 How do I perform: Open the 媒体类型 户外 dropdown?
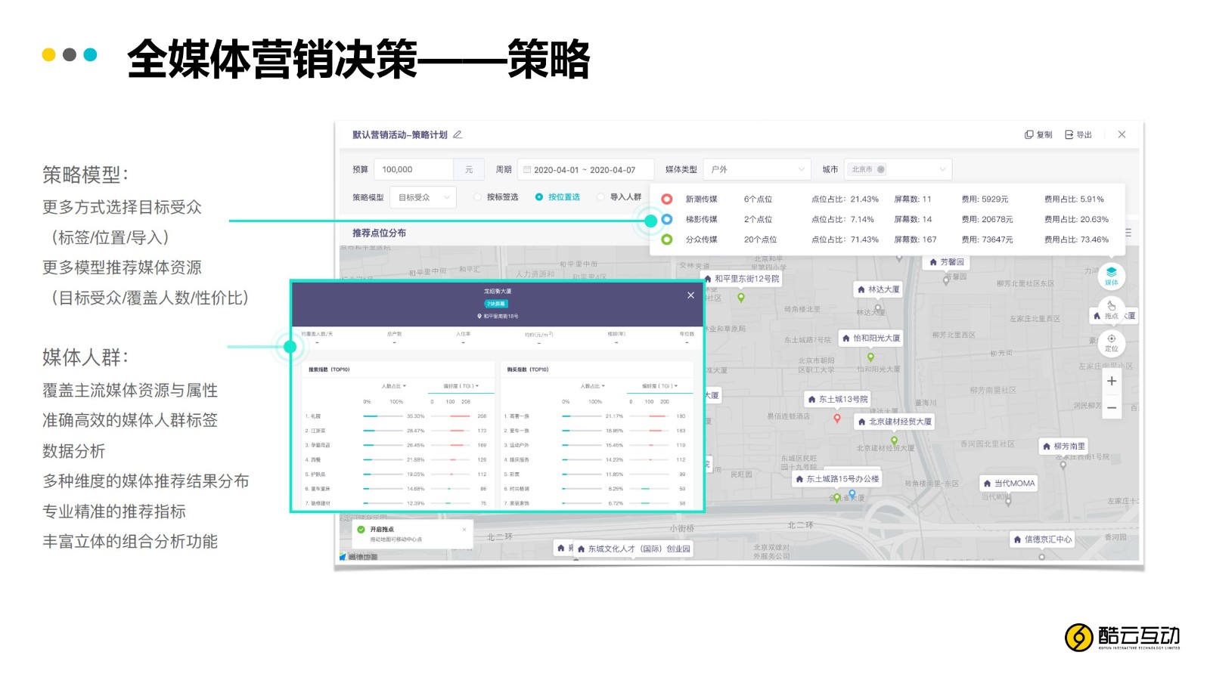(x=756, y=169)
